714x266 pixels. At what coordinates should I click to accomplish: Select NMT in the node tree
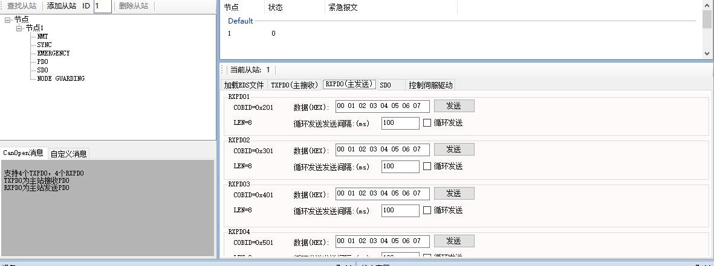pyautogui.click(x=42, y=36)
